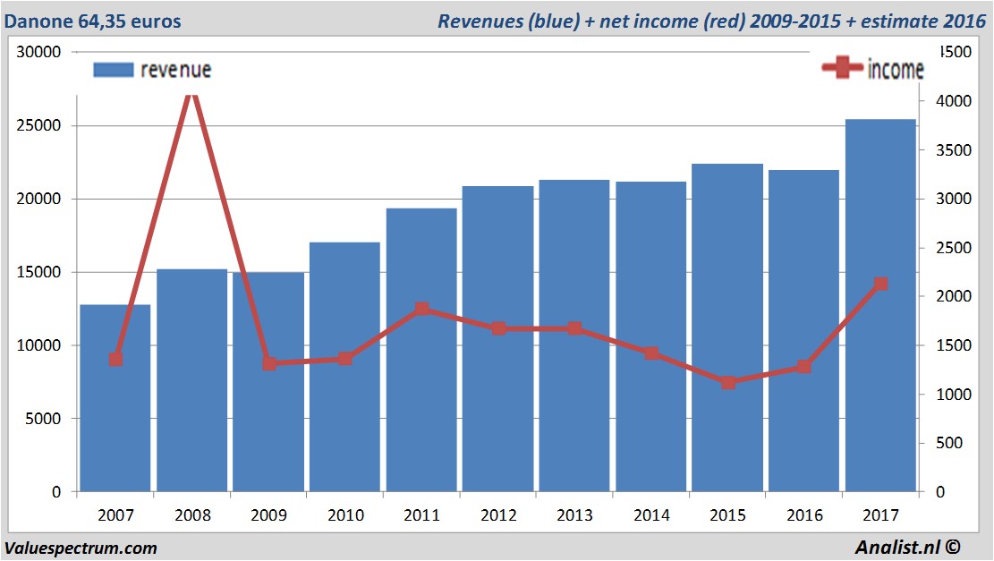Click the 2500 right axis label

click(x=954, y=248)
